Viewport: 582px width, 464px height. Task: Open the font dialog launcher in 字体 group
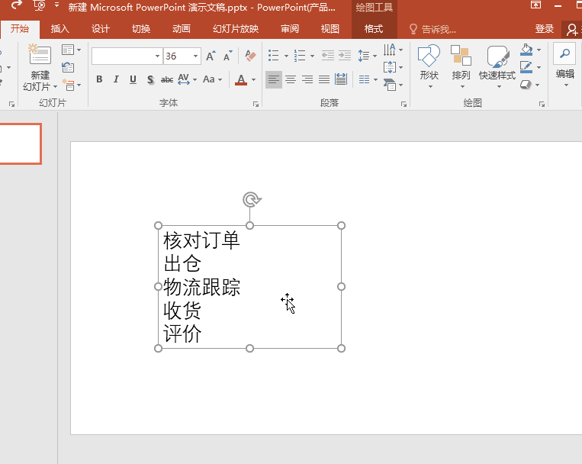(256, 105)
